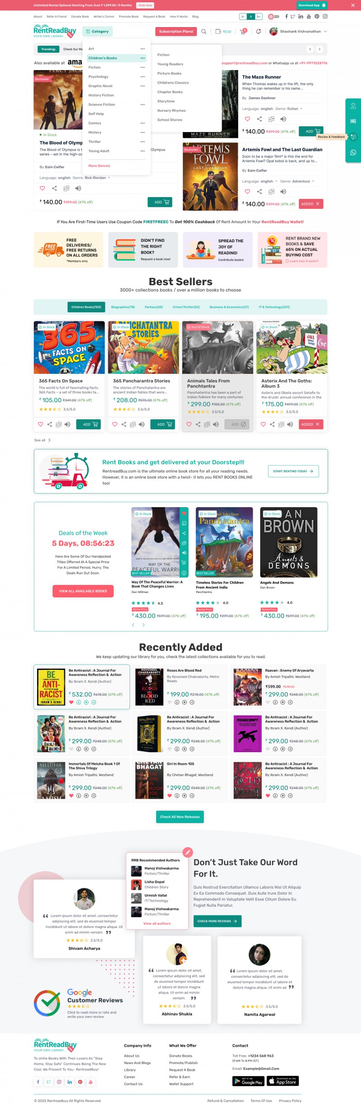This screenshot has width=361, height=1107.
Task: Click the wallet balance icon
Action: point(218,32)
